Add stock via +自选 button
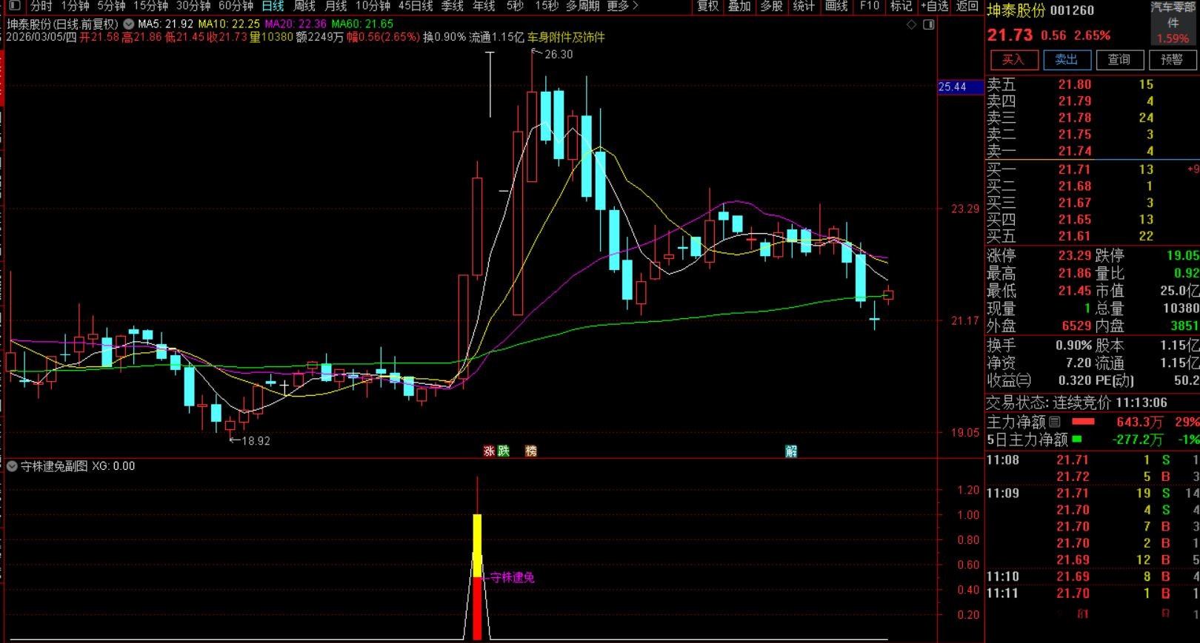This screenshot has height=643, width=1200. pos(935,6)
